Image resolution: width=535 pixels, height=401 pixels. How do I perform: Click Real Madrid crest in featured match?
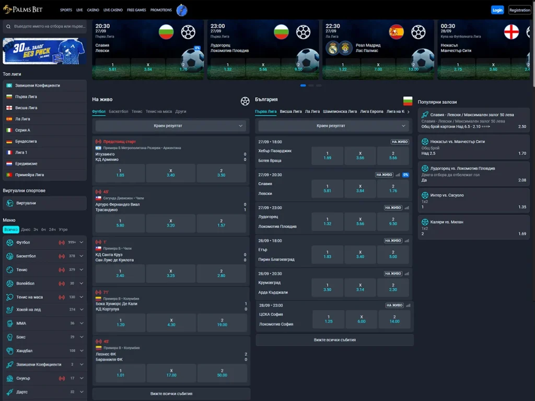333,48
